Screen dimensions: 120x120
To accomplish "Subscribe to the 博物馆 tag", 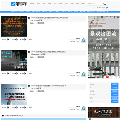I will [115, 84].
